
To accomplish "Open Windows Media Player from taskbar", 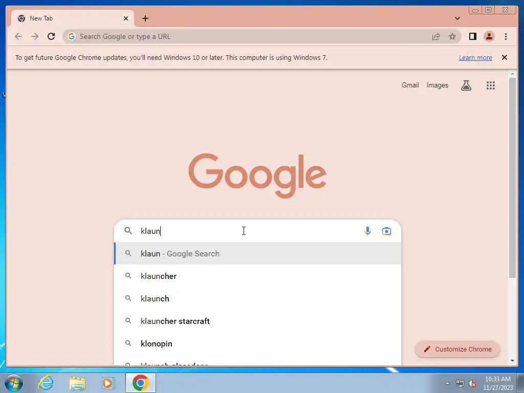I will [x=108, y=383].
